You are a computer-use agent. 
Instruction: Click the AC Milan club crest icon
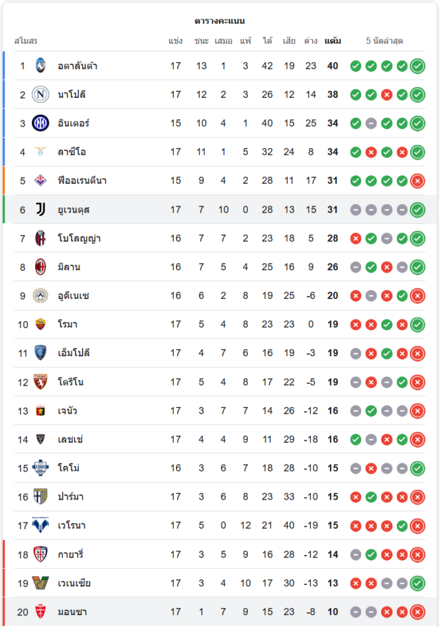(x=41, y=267)
